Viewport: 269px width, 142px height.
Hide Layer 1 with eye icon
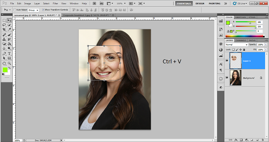pos(227,61)
